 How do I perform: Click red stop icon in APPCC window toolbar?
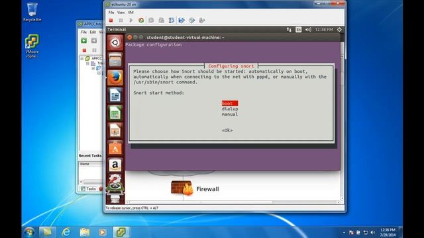coord(84,50)
